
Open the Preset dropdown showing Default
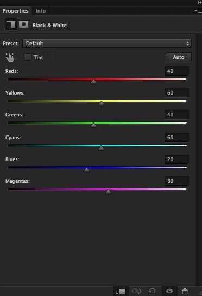point(106,44)
